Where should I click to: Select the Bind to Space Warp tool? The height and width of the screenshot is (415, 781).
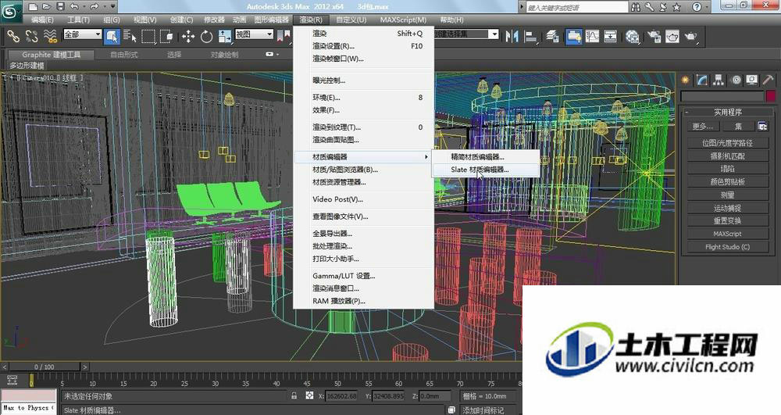click(50, 36)
